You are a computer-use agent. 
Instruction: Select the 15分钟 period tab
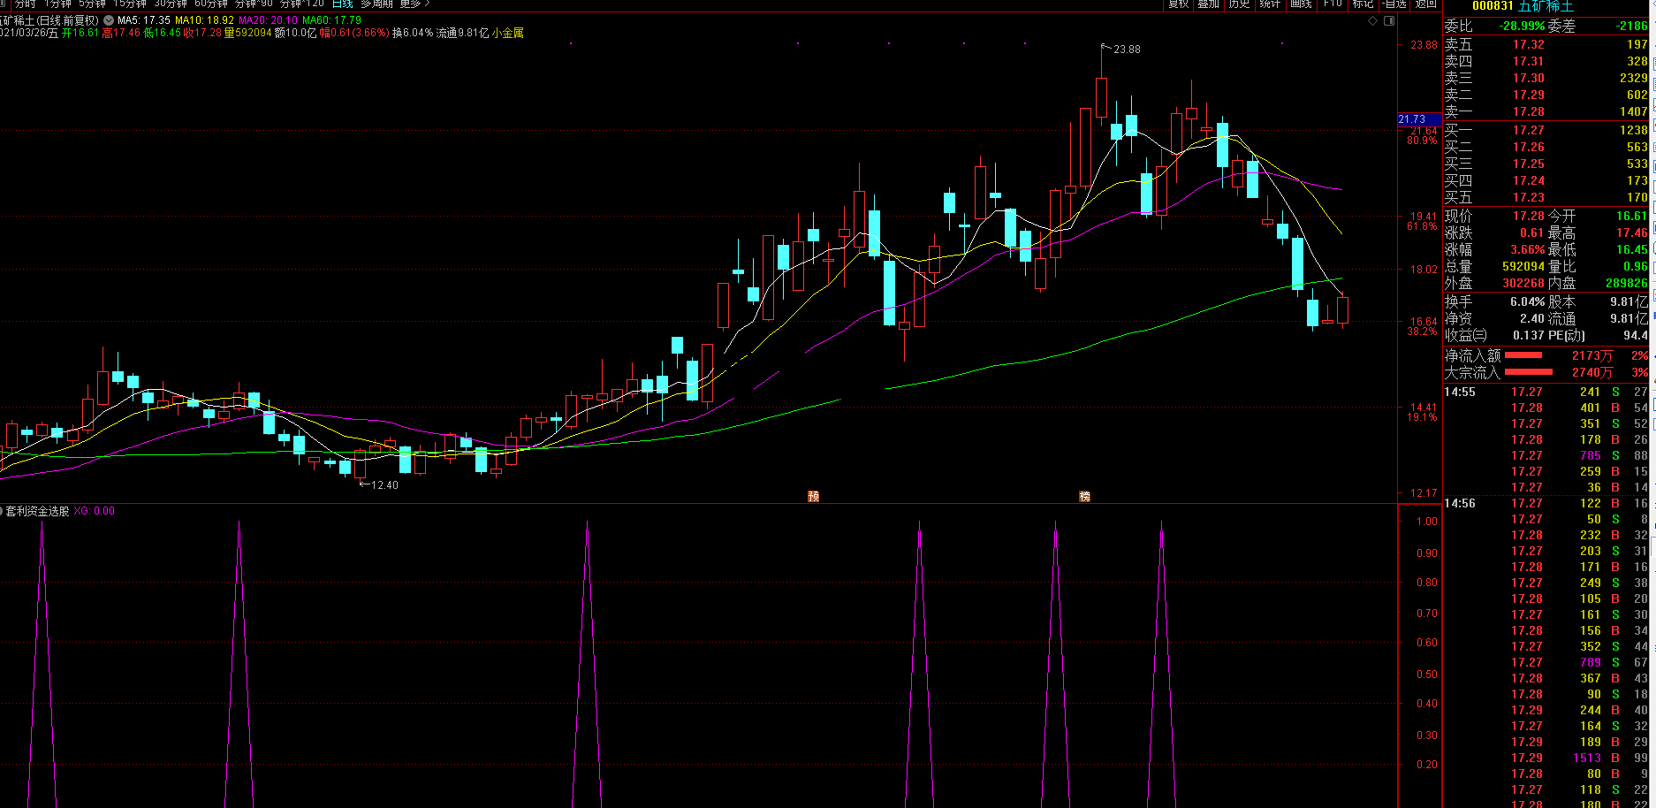pos(130,4)
